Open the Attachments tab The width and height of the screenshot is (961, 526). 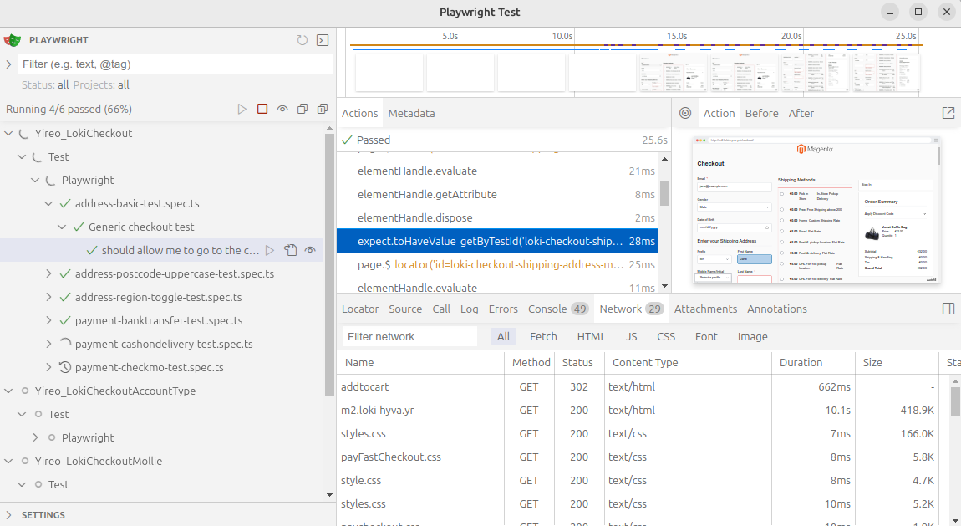705,309
